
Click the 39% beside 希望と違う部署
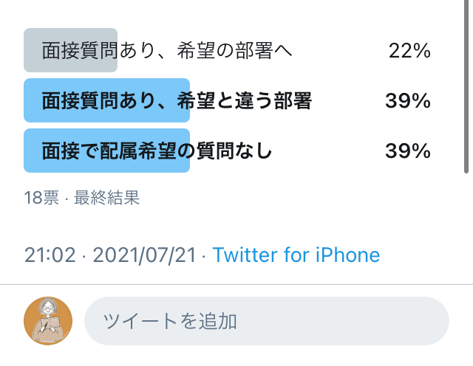point(407,101)
